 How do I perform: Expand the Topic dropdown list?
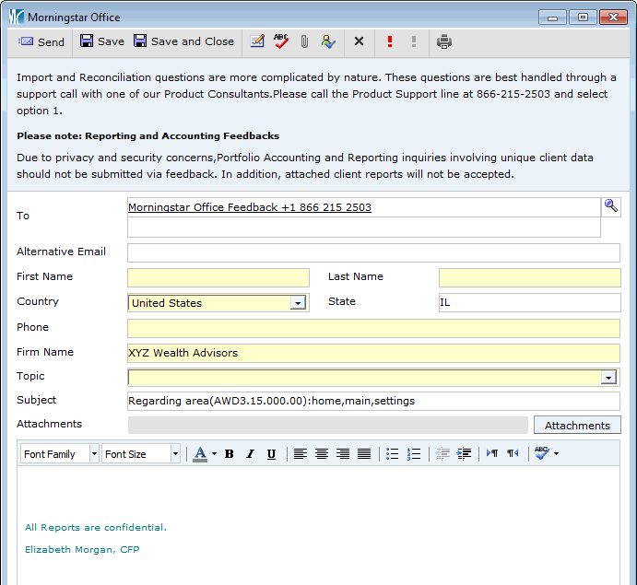(x=608, y=377)
